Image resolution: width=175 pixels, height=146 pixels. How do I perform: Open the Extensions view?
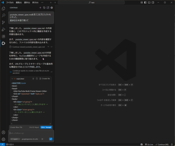tap(4, 36)
